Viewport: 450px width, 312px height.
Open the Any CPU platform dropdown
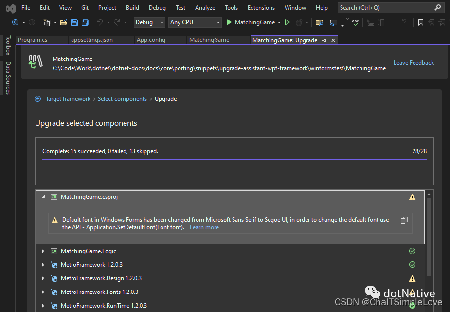tap(195, 22)
